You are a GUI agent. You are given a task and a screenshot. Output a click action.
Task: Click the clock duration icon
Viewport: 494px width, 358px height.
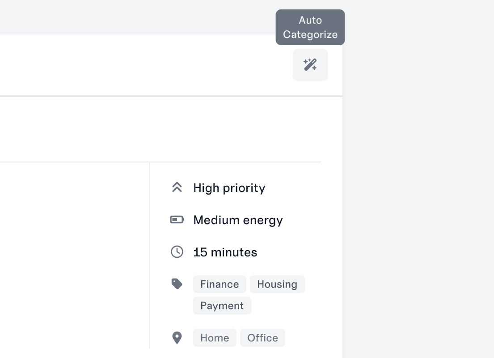[177, 251]
